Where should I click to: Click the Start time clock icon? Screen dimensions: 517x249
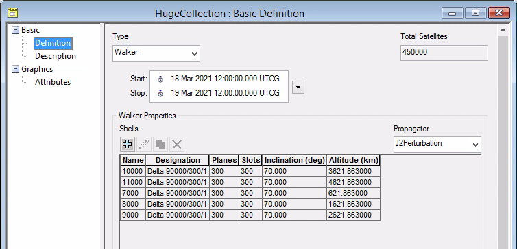(160, 79)
